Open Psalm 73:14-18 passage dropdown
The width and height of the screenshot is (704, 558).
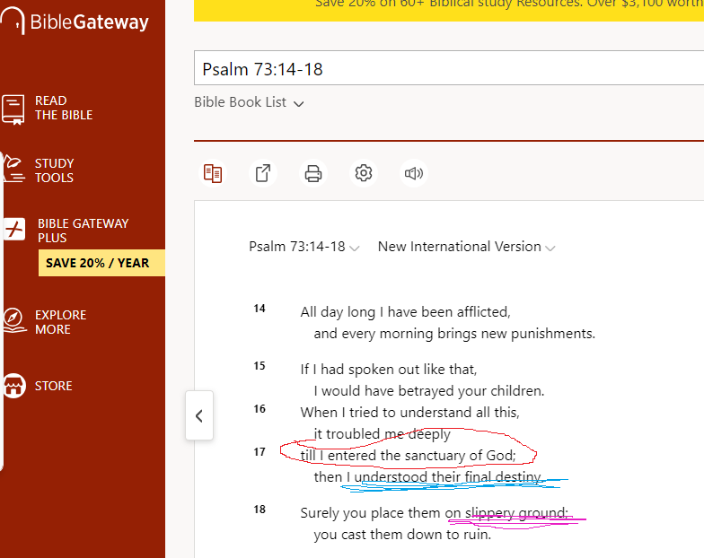(304, 247)
